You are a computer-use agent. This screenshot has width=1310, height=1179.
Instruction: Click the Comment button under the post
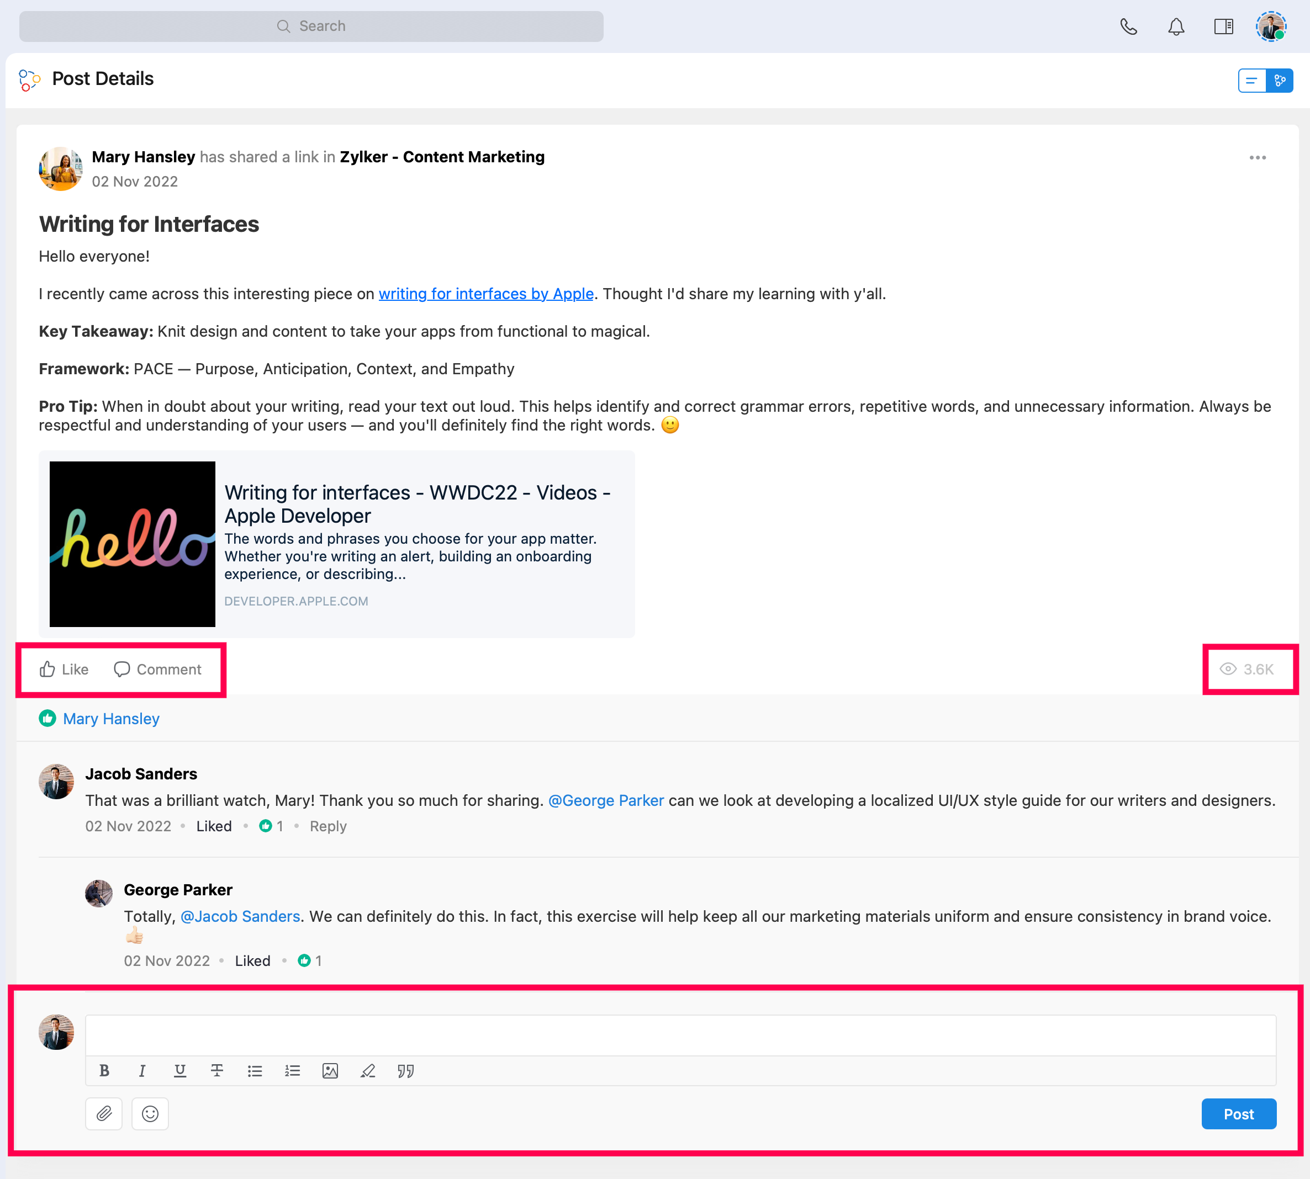coord(157,669)
